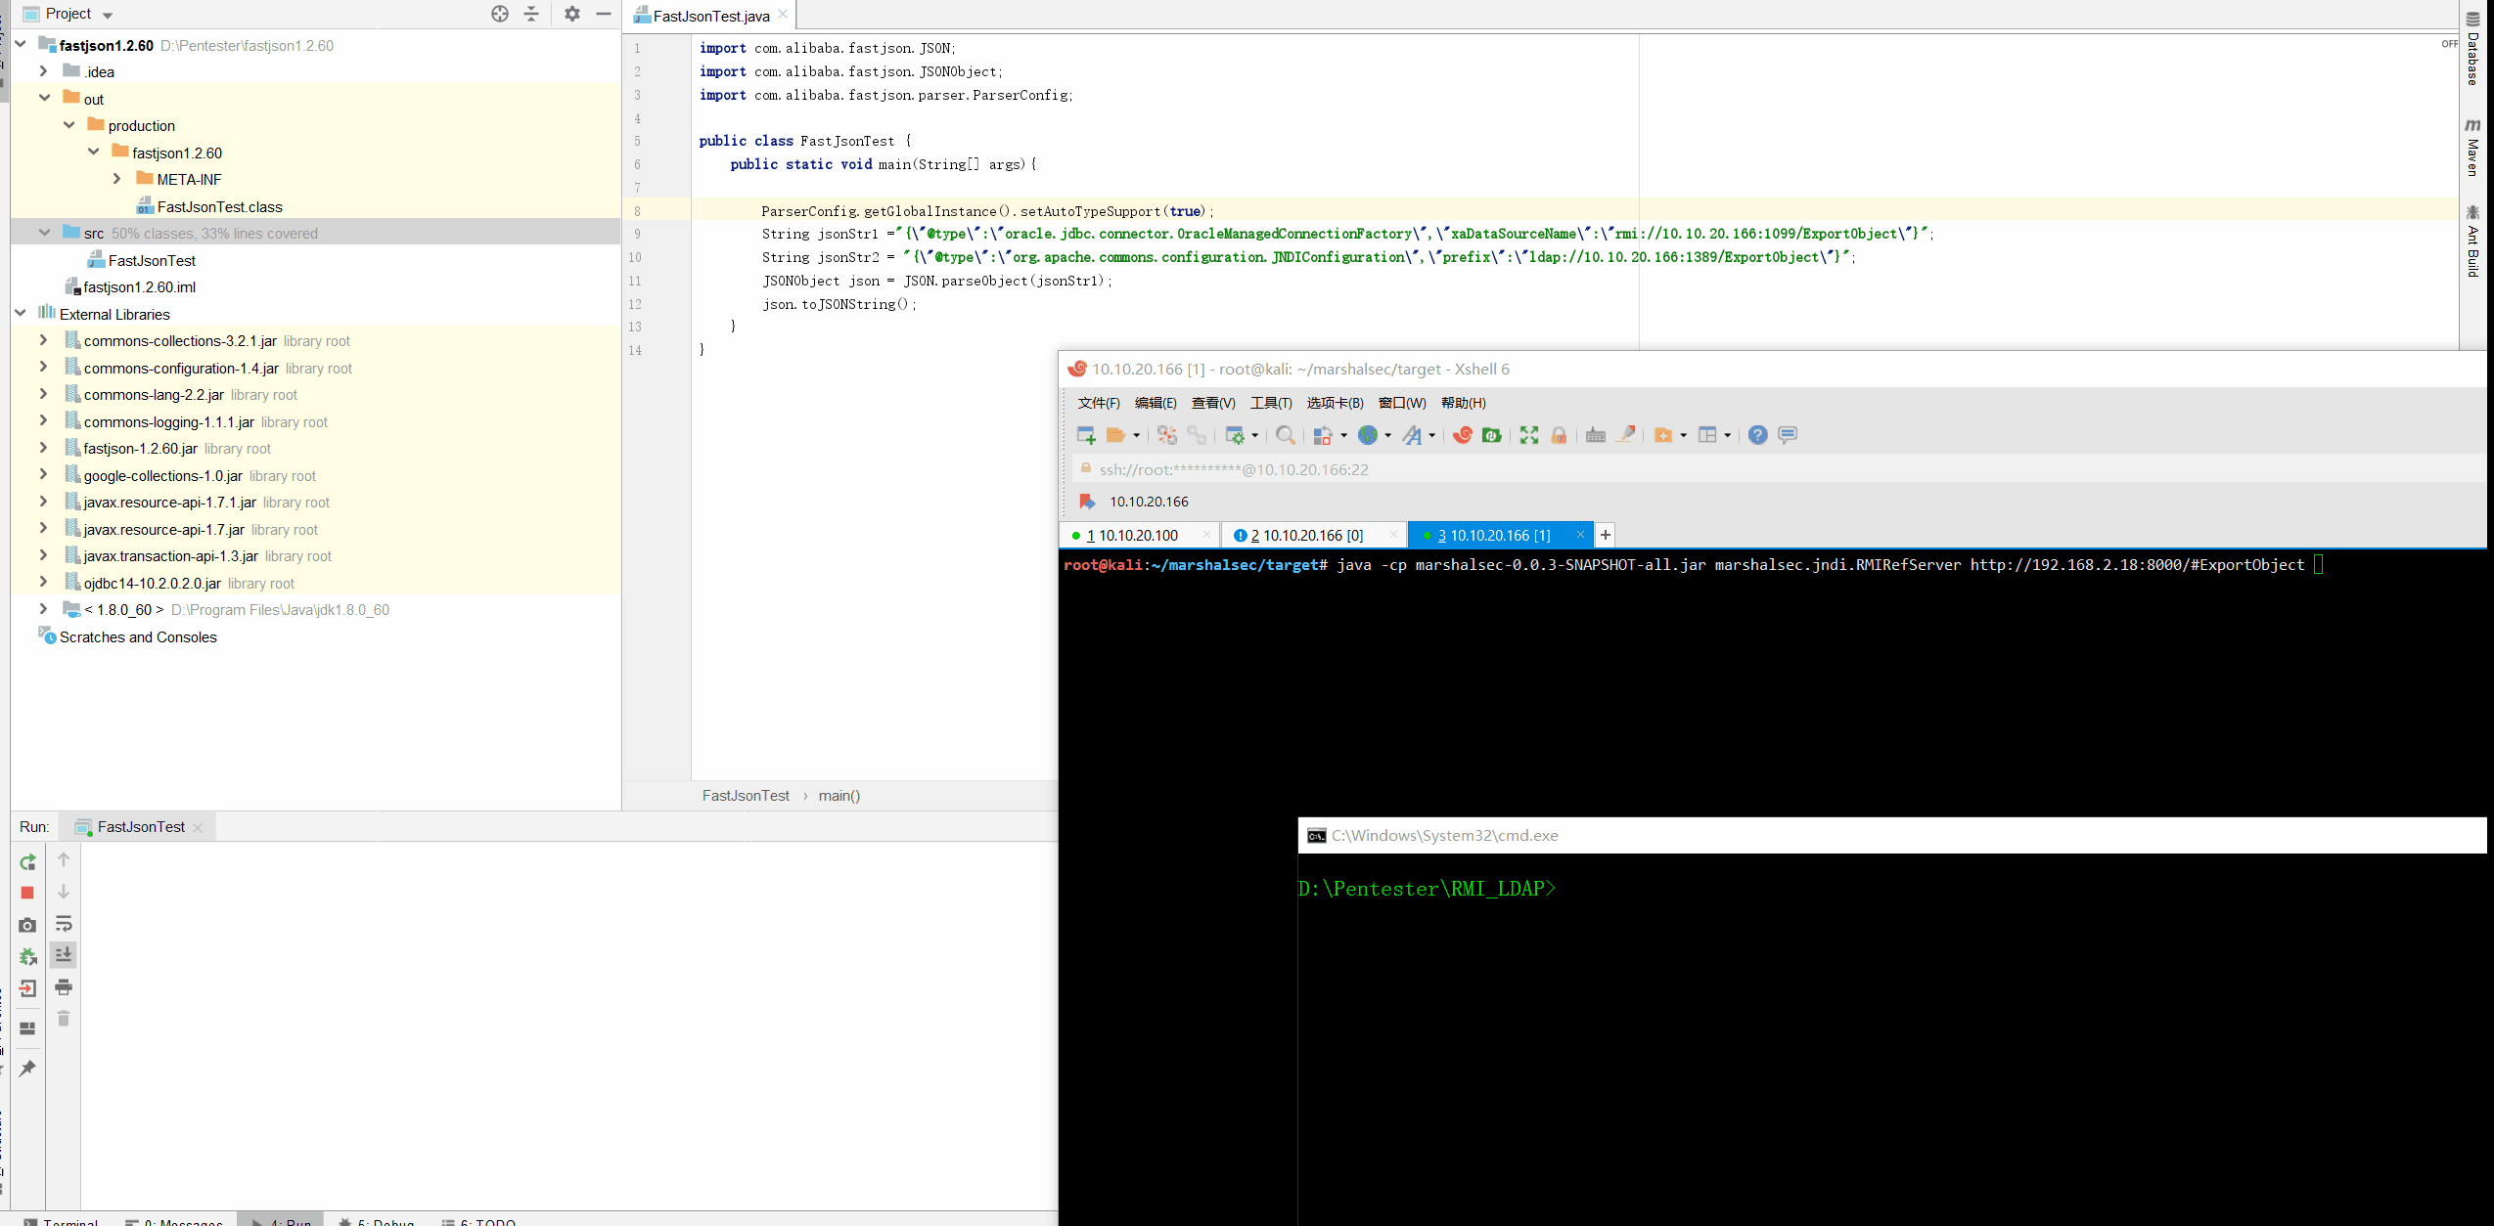
Task: Close the FastJsonTest Run tab
Action: tap(198, 827)
